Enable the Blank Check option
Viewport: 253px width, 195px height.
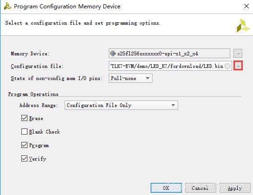(24, 131)
